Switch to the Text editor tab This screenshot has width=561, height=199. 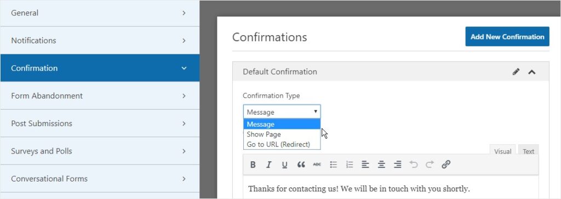click(x=529, y=151)
